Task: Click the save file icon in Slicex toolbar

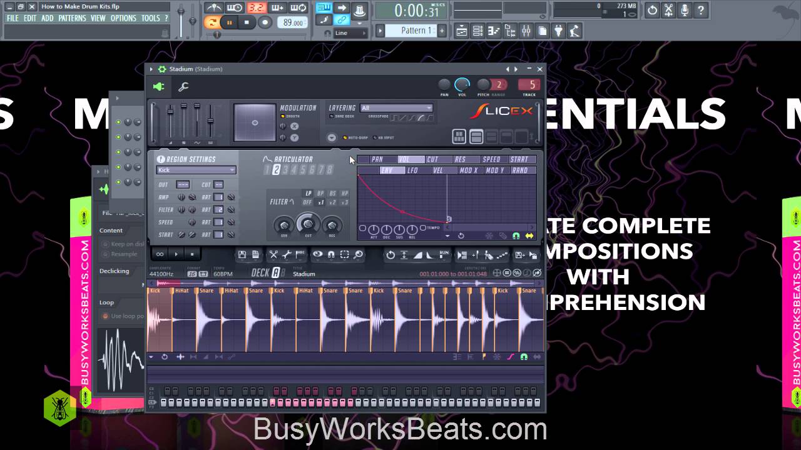Action: pyautogui.click(x=242, y=254)
